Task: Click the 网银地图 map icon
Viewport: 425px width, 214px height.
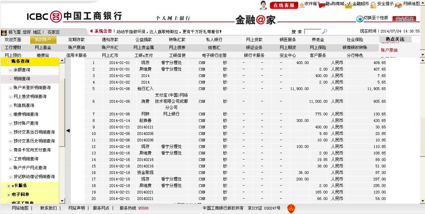Action: pos(399,5)
